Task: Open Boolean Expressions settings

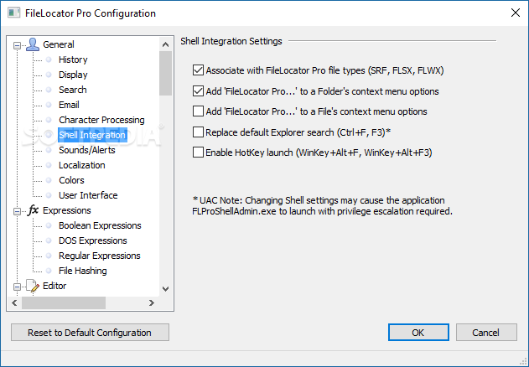Action: 100,225
